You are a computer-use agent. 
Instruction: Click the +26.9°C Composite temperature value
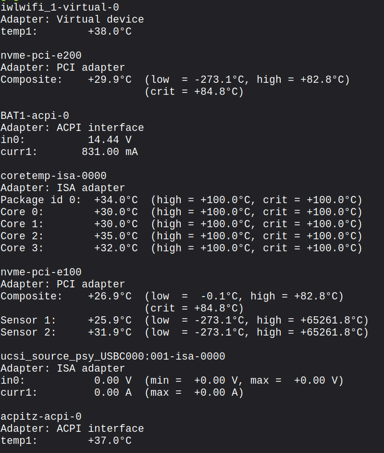click(110, 296)
